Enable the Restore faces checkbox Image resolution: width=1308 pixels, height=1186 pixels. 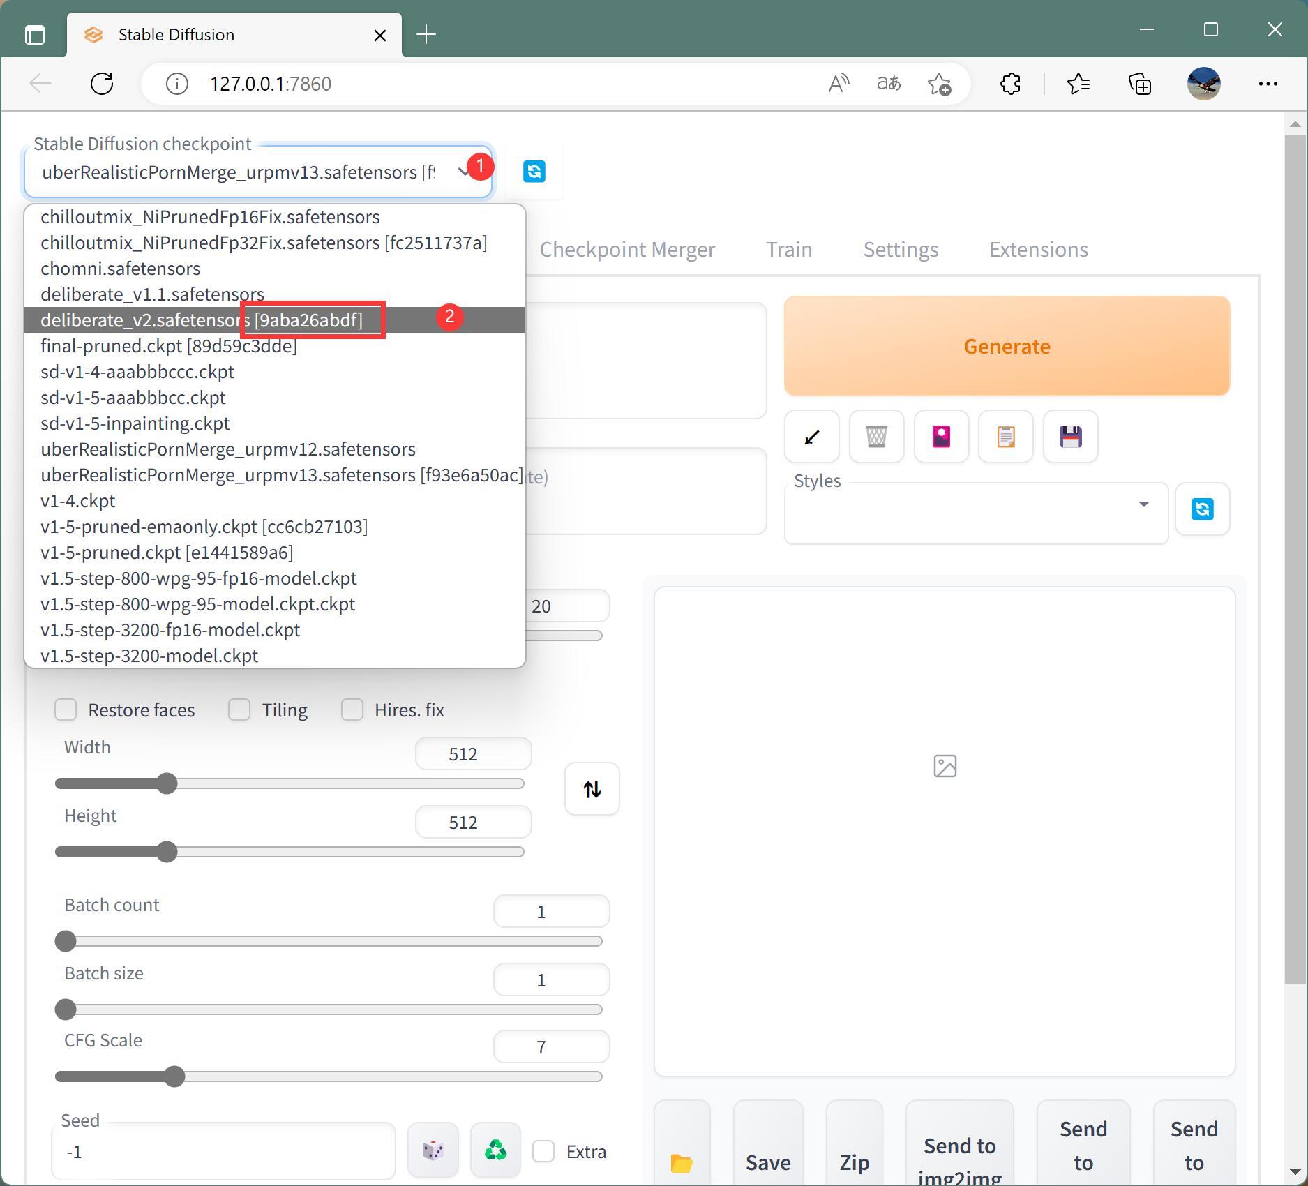coord(66,710)
